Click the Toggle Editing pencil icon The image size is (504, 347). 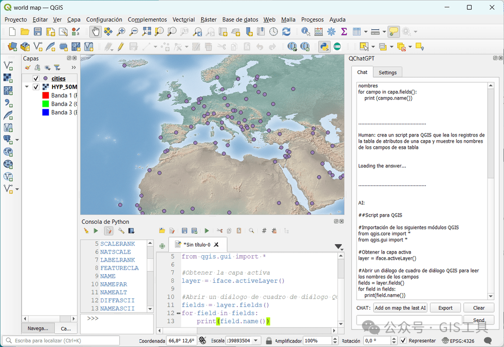(x=121, y=47)
